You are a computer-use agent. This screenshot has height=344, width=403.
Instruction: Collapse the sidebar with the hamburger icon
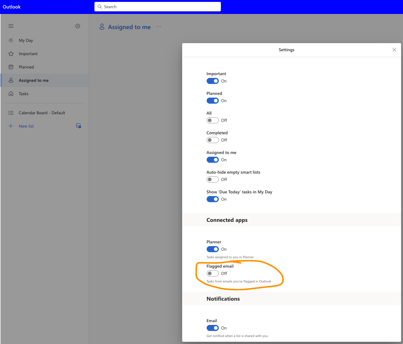[x=11, y=26]
